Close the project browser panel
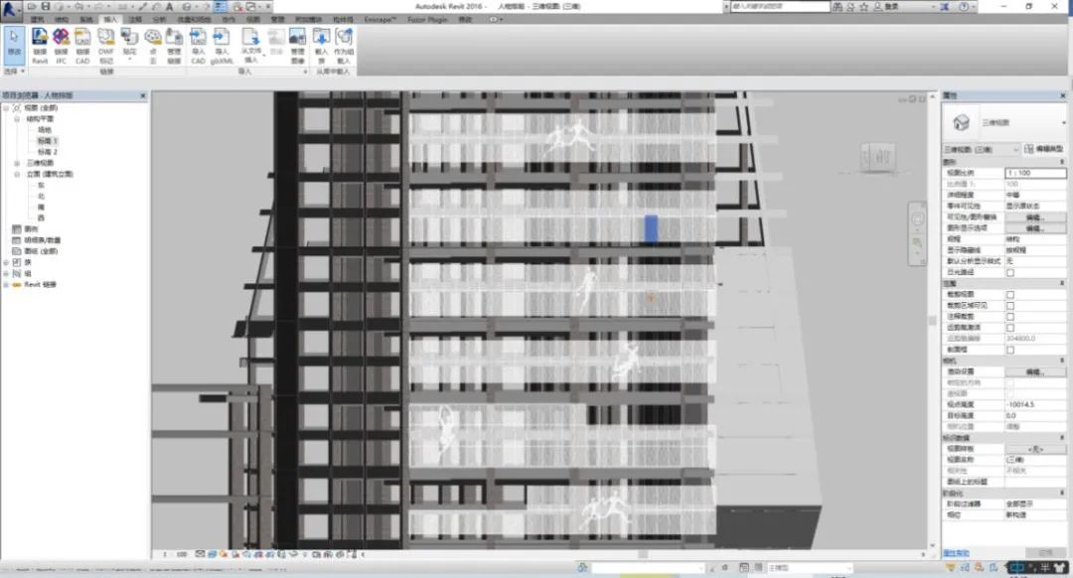This screenshot has height=578, width=1073. coord(143,95)
